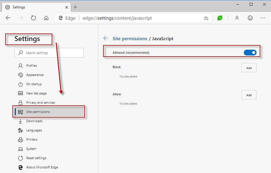The height and width of the screenshot is (173, 271).
Task: Click the About Microsoft Edge logo icon
Action: 21,167
